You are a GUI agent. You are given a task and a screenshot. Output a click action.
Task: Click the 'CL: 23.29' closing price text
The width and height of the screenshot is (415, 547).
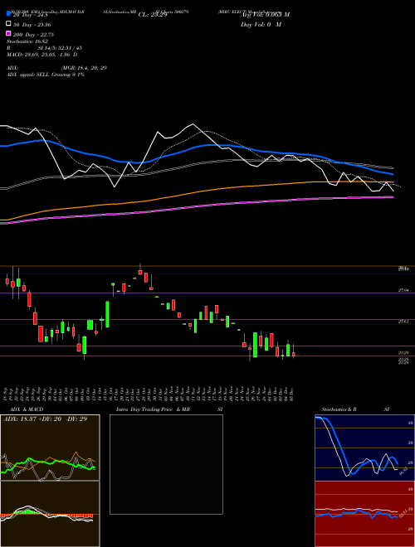coord(153,15)
